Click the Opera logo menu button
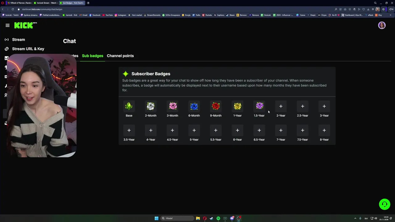395x222 pixels. 2,3
